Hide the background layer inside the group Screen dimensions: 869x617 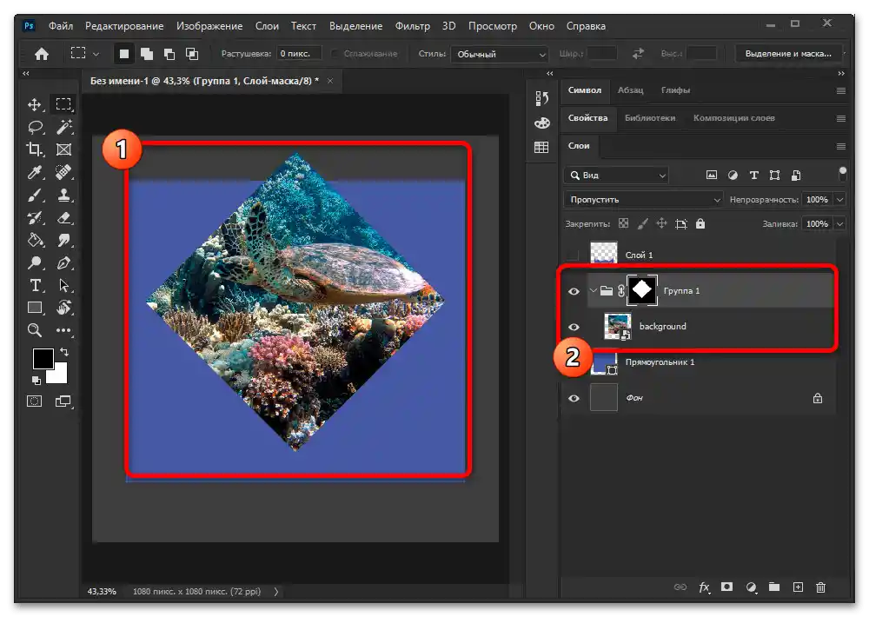[x=574, y=327]
